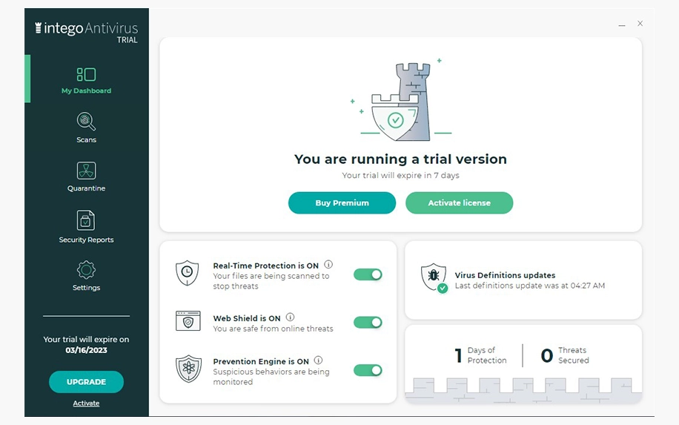Viewport: 679px width, 425px height.
Task: Click 'Prevention Engine is ON' label
Action: 261,361
